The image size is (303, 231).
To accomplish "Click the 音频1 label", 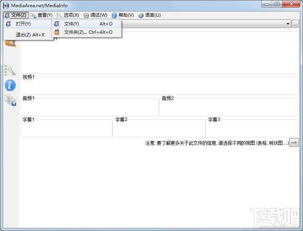I will pyautogui.click(x=29, y=98).
